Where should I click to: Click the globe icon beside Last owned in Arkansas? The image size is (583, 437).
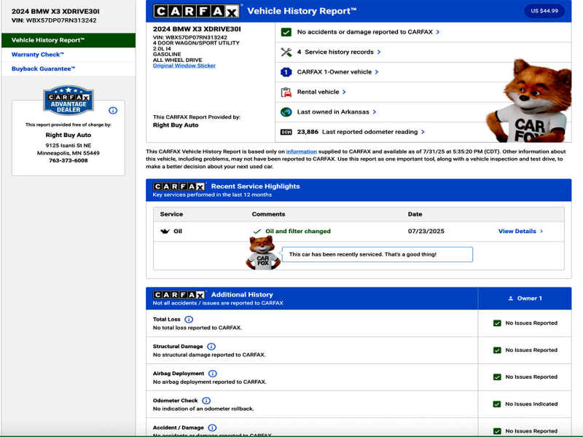click(x=286, y=112)
